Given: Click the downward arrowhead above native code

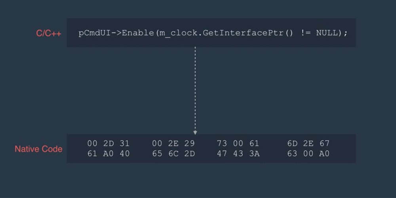Looking at the screenshot, I should pyautogui.click(x=195, y=133).
